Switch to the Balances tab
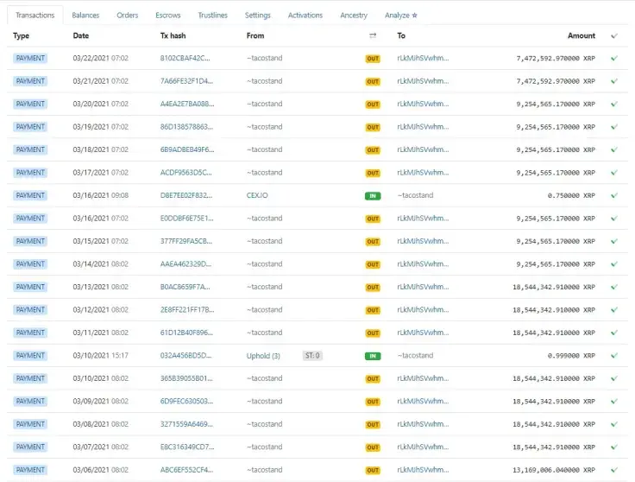 85,16
